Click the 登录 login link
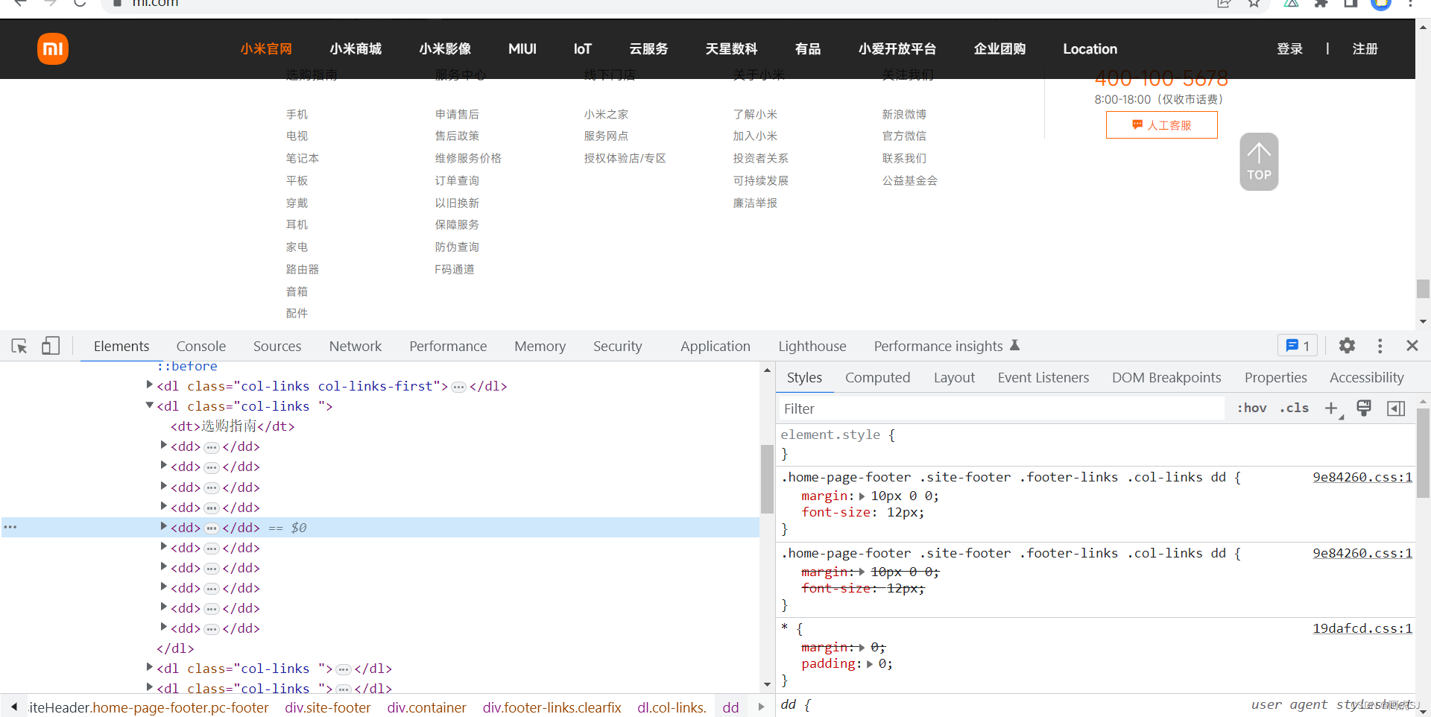 (x=1290, y=49)
